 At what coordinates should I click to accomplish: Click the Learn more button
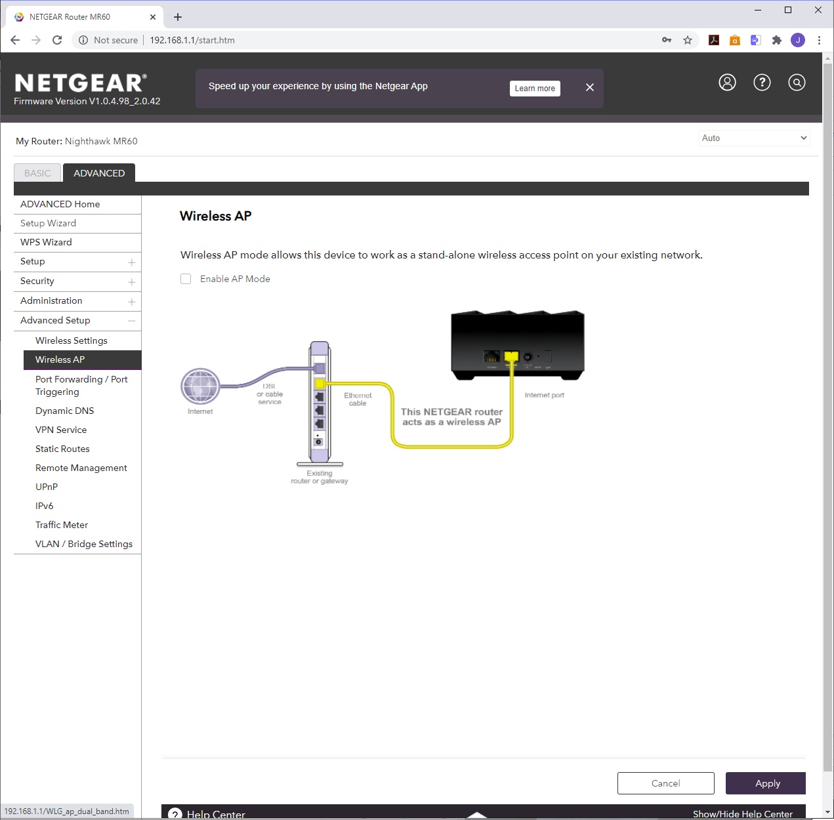point(535,89)
